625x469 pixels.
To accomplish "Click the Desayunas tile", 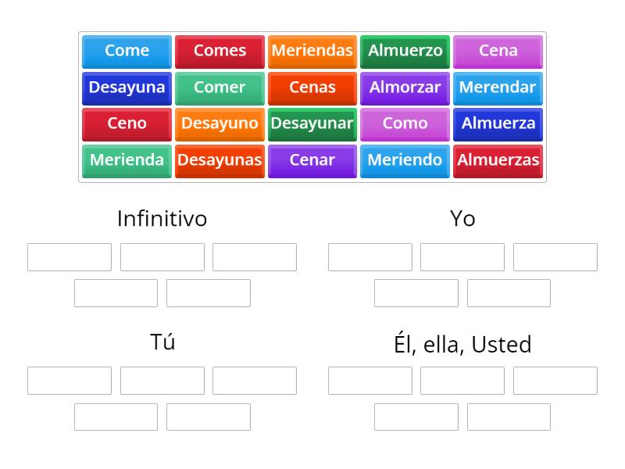I will [x=220, y=160].
